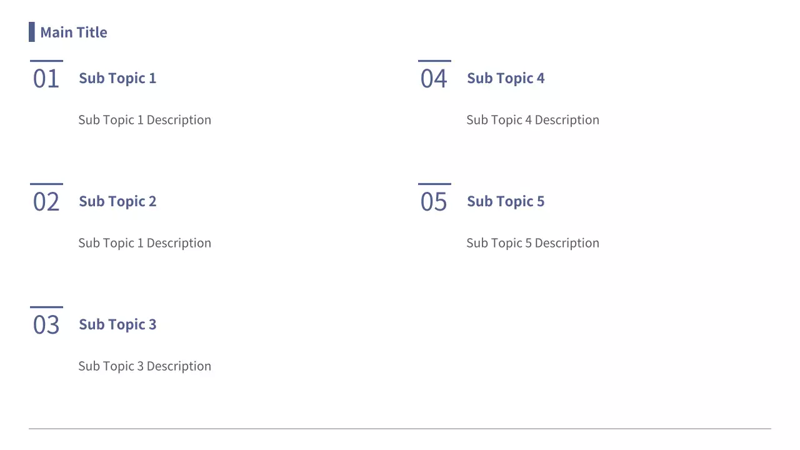Click the Sub Topic 3 Description text
This screenshot has width=800, height=450.
pos(144,366)
